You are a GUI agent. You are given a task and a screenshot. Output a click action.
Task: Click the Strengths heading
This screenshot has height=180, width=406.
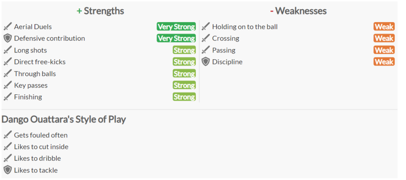click(100, 11)
